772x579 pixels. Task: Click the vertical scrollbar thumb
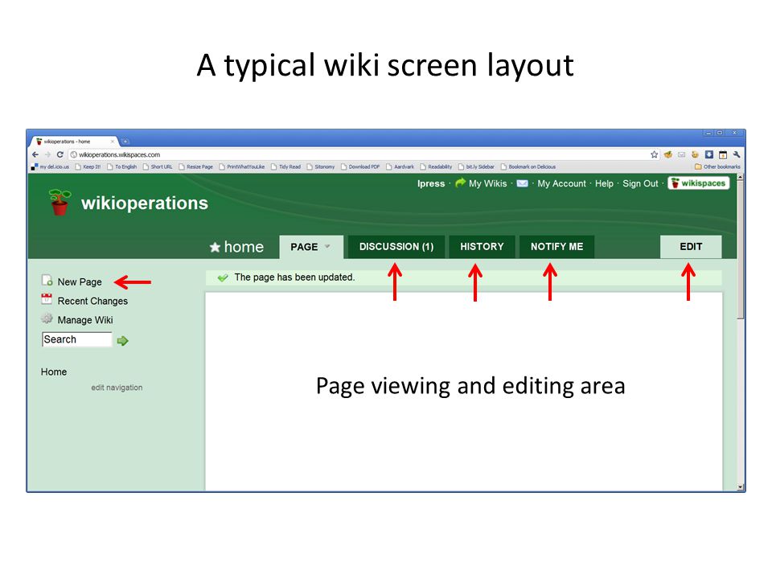(740, 249)
